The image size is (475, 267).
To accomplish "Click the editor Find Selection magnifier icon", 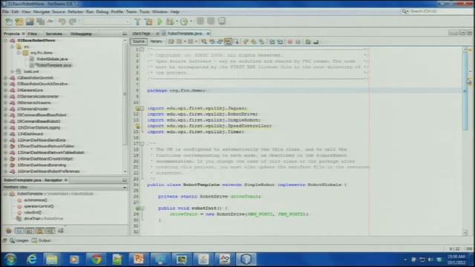I will tap(204, 42).
